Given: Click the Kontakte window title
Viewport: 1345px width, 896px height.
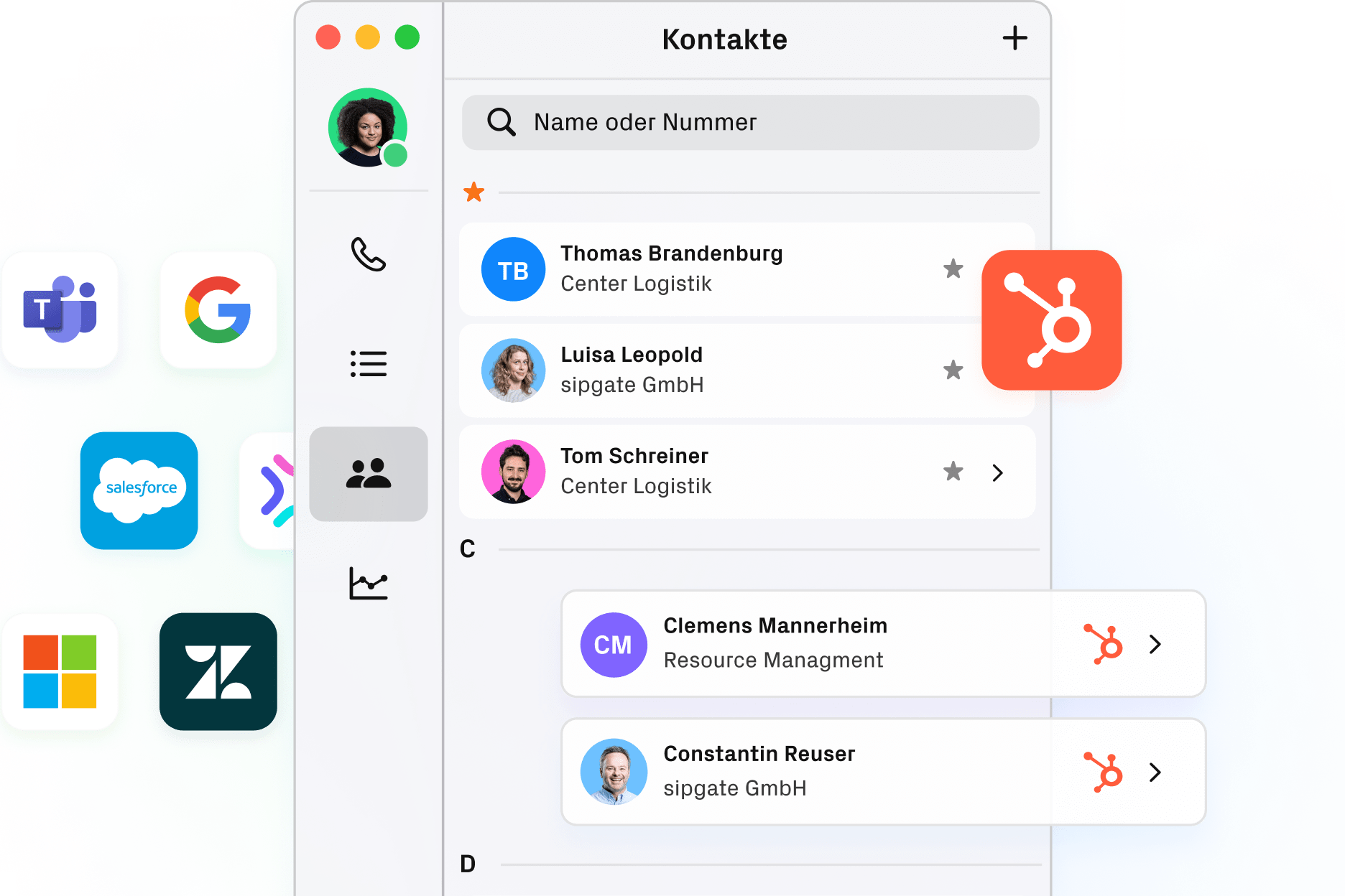Looking at the screenshot, I should click(x=724, y=39).
